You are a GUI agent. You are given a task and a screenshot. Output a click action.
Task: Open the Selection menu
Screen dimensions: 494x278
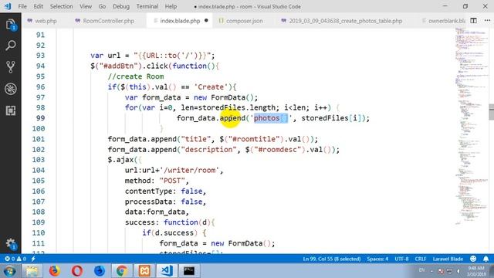62,6
